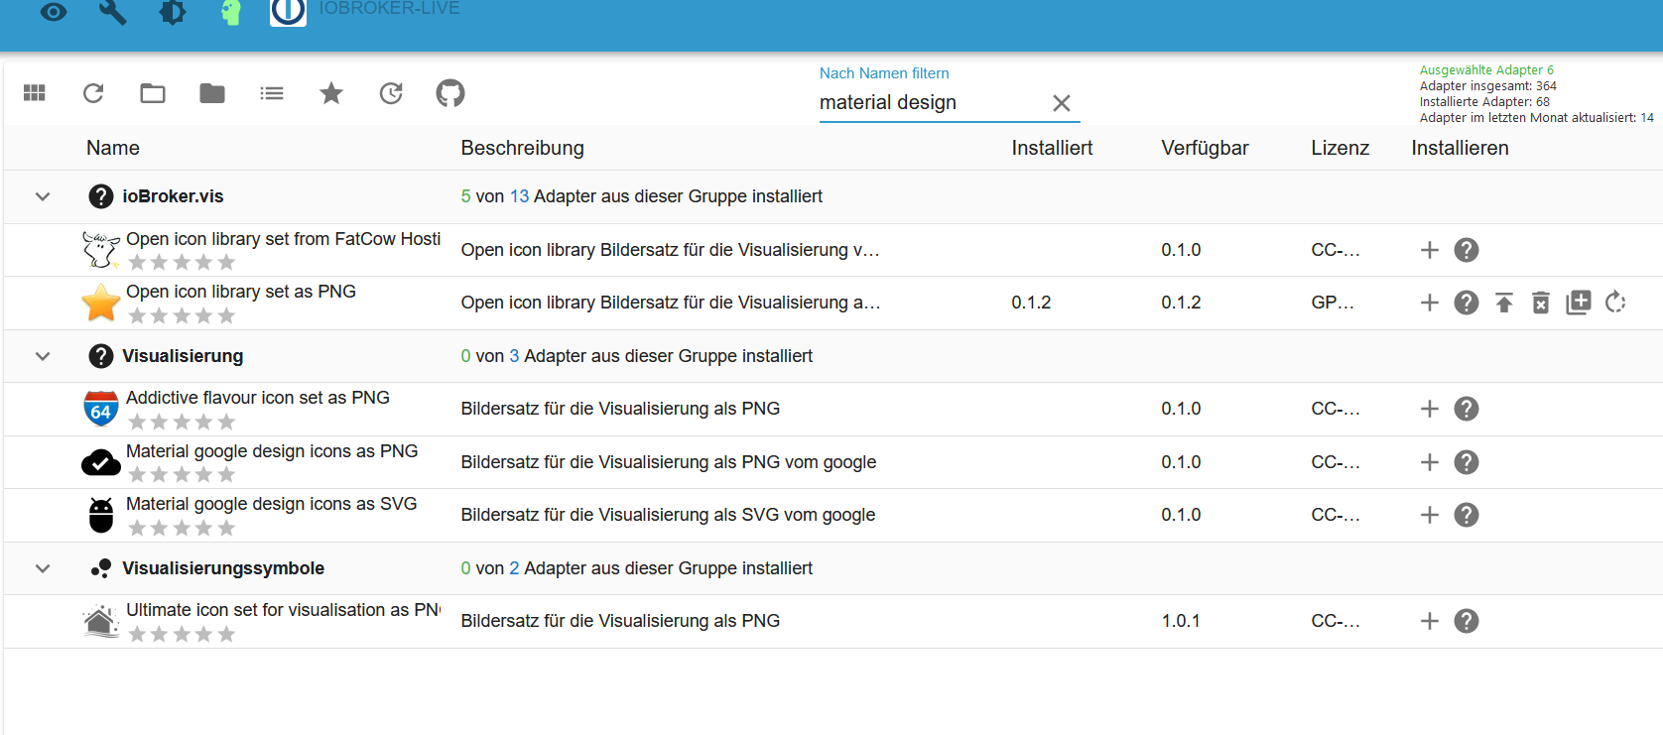Click the GP… license of Open icon library PNG
This screenshot has height=735, width=1663.
pyautogui.click(x=1333, y=303)
